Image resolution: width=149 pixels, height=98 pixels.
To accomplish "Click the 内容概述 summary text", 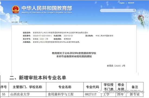I will pyautogui.click(x=56, y=42).
